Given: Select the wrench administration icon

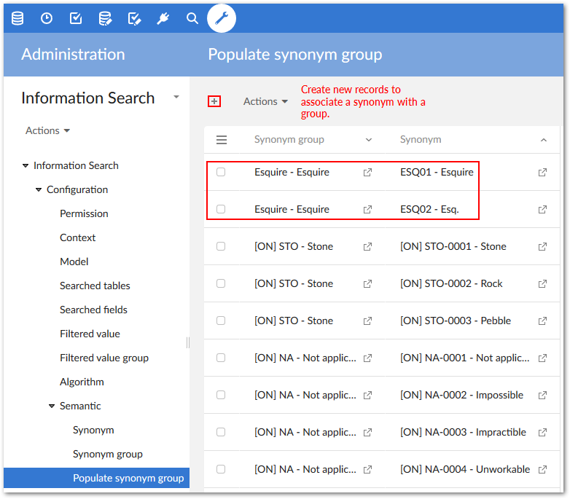Looking at the screenshot, I should [222, 18].
